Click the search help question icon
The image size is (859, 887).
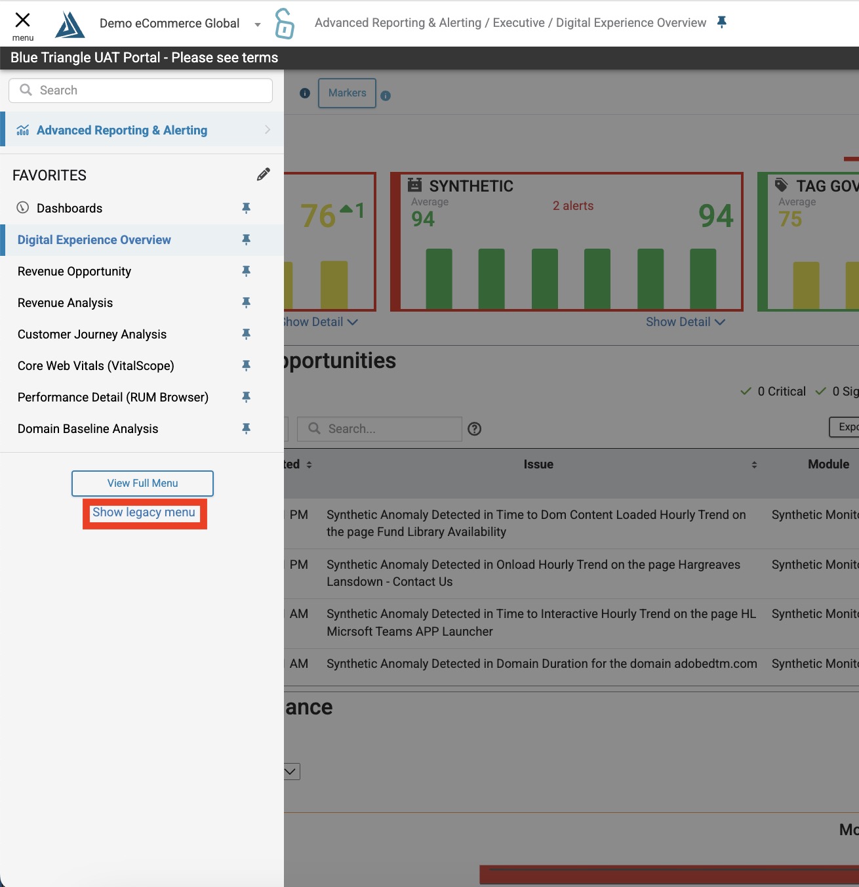pyautogui.click(x=475, y=429)
